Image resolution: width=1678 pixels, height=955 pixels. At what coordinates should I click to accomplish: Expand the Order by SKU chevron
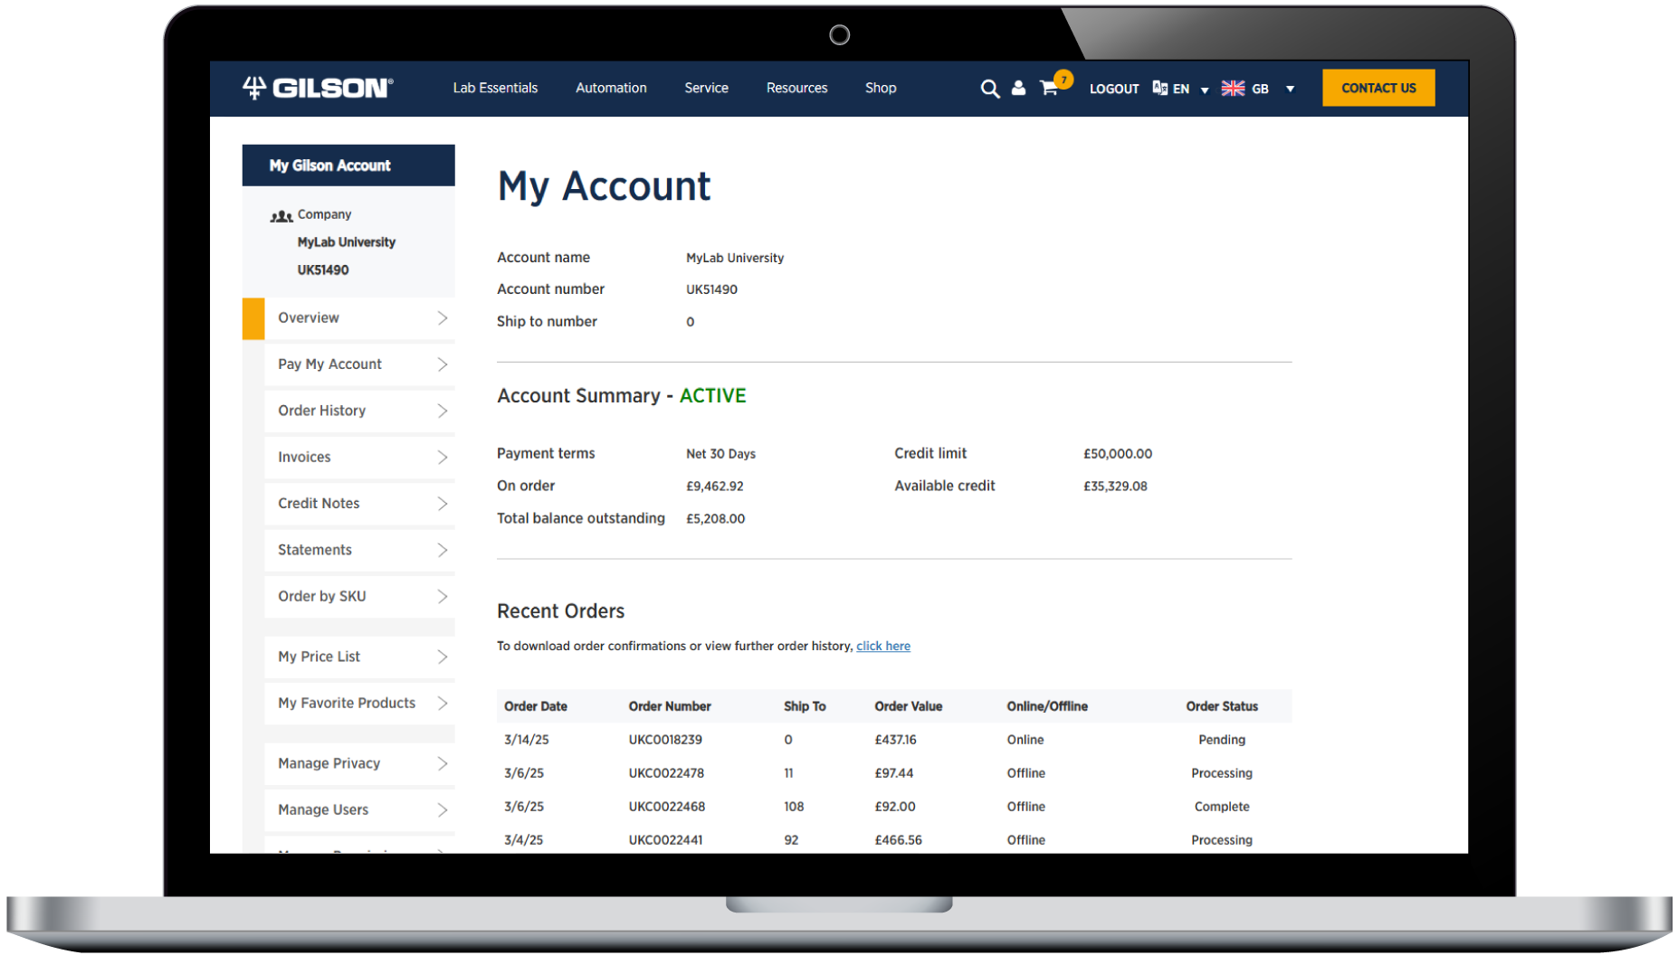click(443, 597)
